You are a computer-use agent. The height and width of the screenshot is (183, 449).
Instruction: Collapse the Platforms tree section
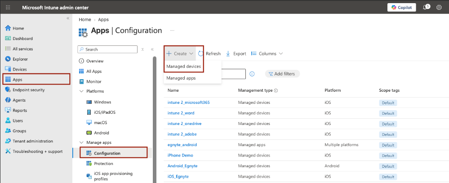pos(81,91)
